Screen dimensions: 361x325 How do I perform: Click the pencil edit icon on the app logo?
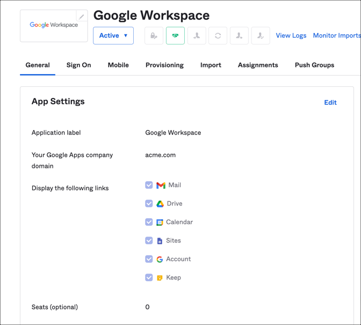click(82, 16)
